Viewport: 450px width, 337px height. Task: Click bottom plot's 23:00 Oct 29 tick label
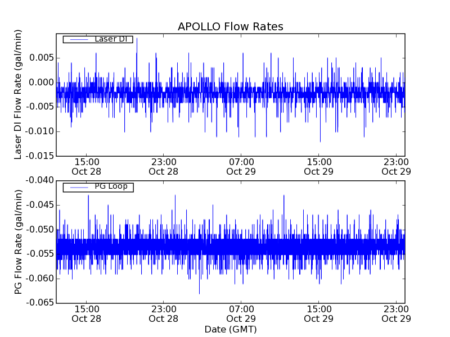click(x=397, y=313)
